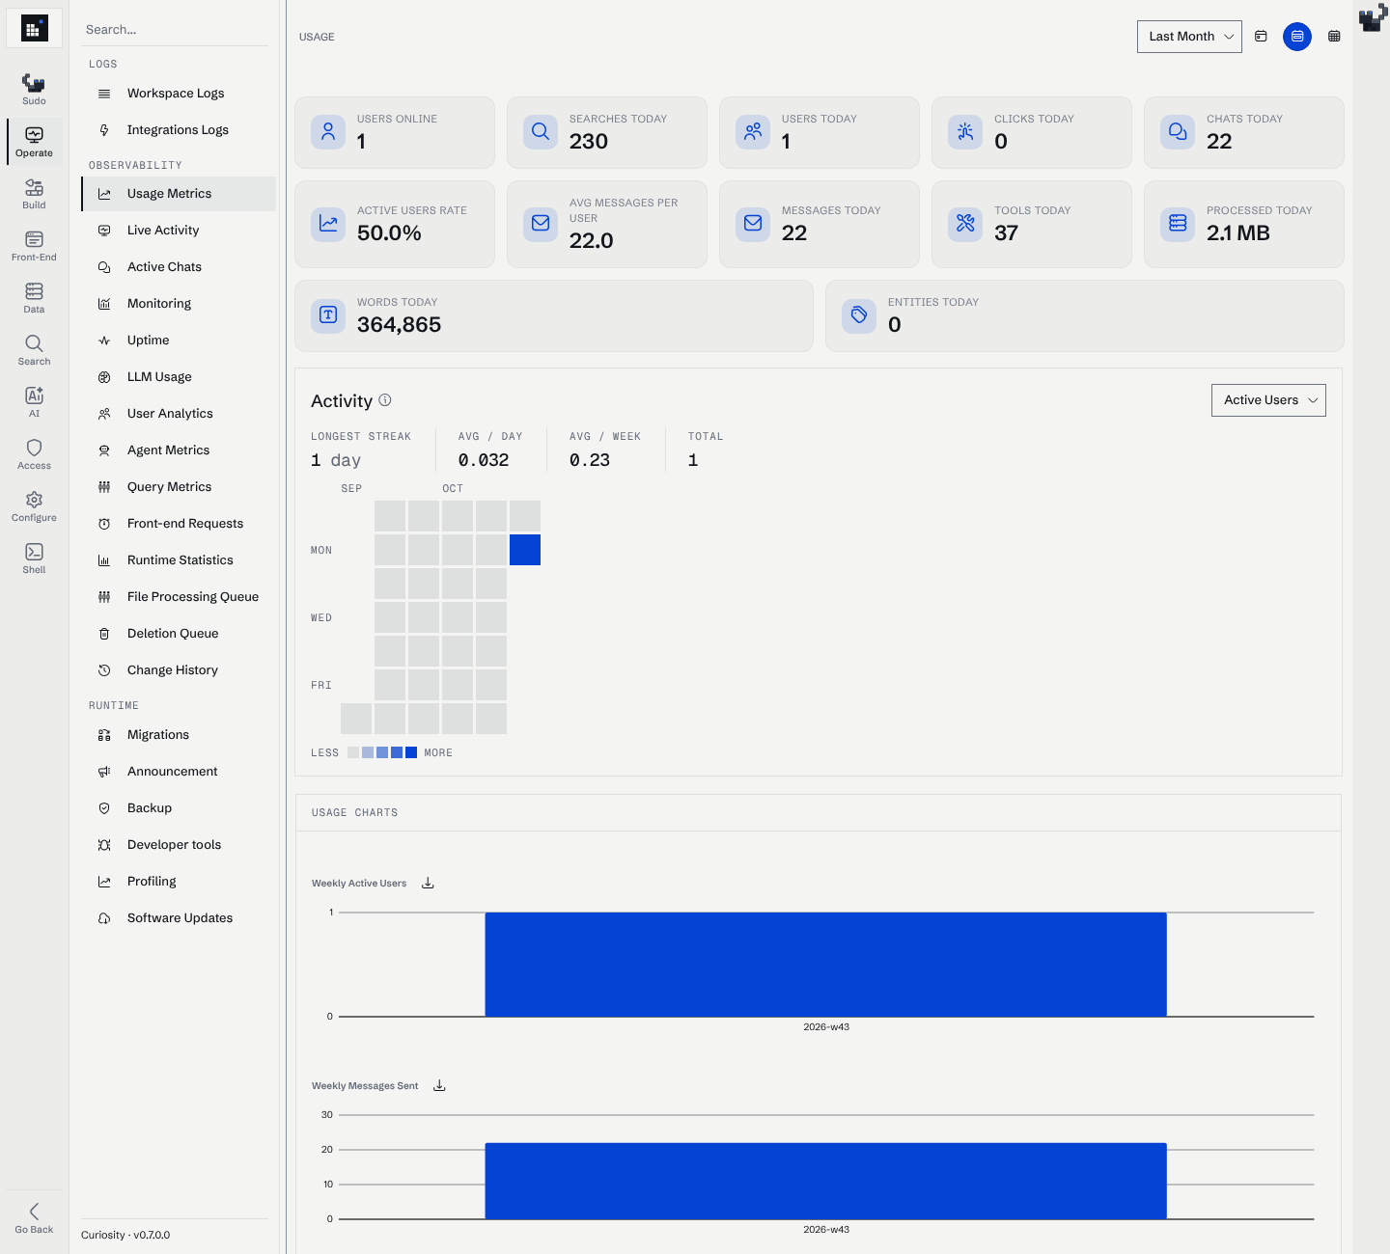Click the logo icon at top-left
The image size is (1390, 1254).
coord(34,28)
